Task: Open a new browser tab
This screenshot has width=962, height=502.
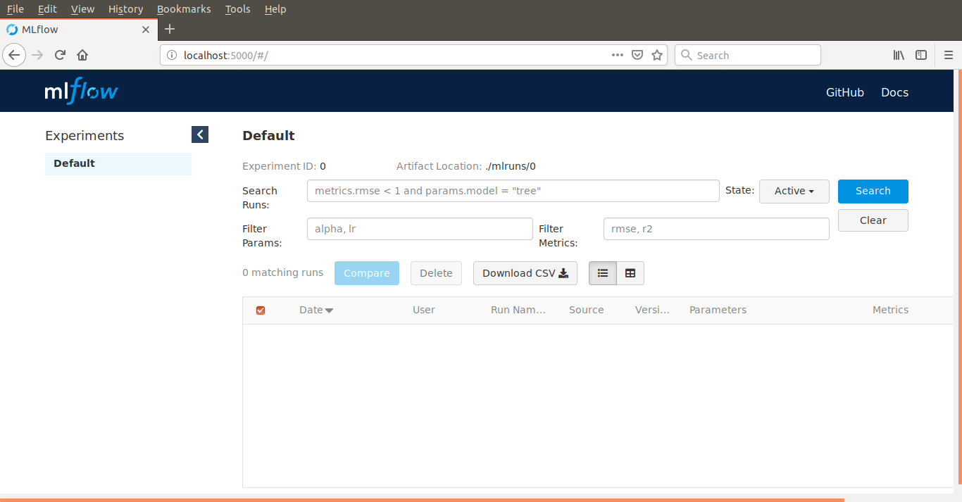Action: (170, 30)
